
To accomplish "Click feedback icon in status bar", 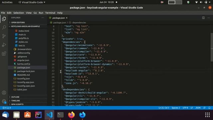I will [204, 108].
